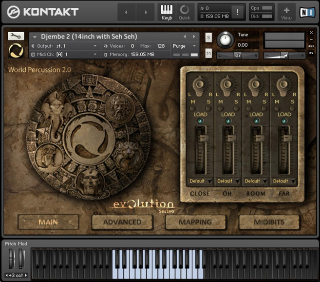320x282 pixels.
Task: Switch to the ADVANCED tab
Action: click(x=122, y=222)
